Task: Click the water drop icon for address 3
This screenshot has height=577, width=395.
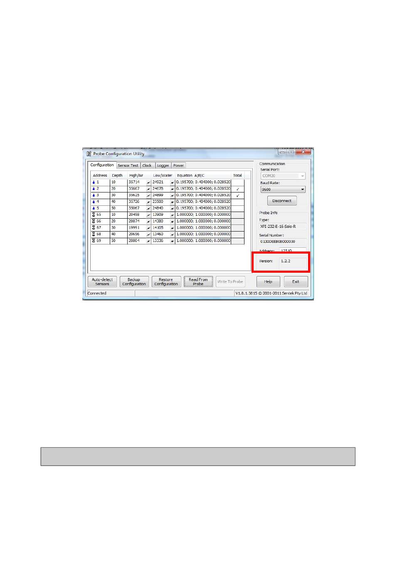Action: 94,195
